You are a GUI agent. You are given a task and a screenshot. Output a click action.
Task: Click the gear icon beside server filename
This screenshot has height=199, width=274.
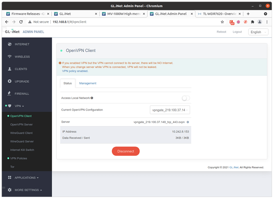point(188,122)
